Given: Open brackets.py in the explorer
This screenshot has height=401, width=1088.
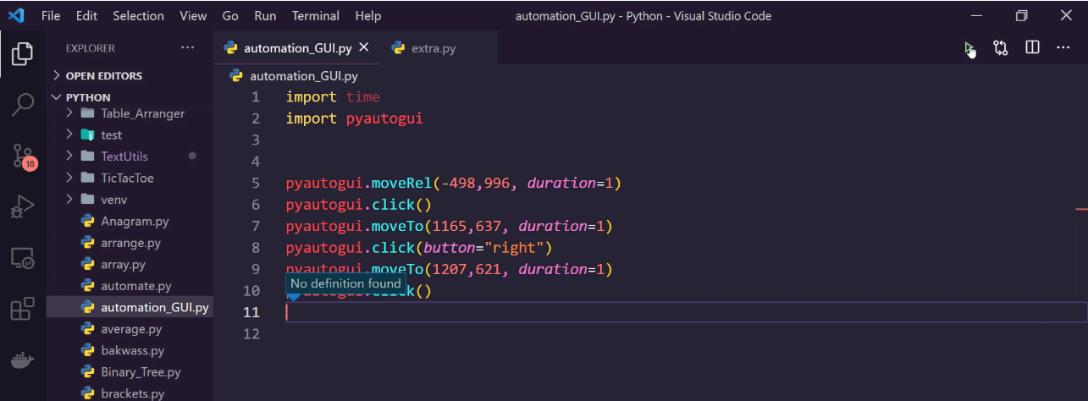Looking at the screenshot, I should [131, 393].
